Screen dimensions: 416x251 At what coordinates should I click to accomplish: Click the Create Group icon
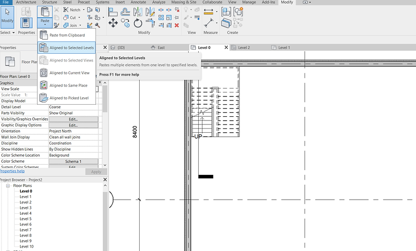(x=238, y=12)
